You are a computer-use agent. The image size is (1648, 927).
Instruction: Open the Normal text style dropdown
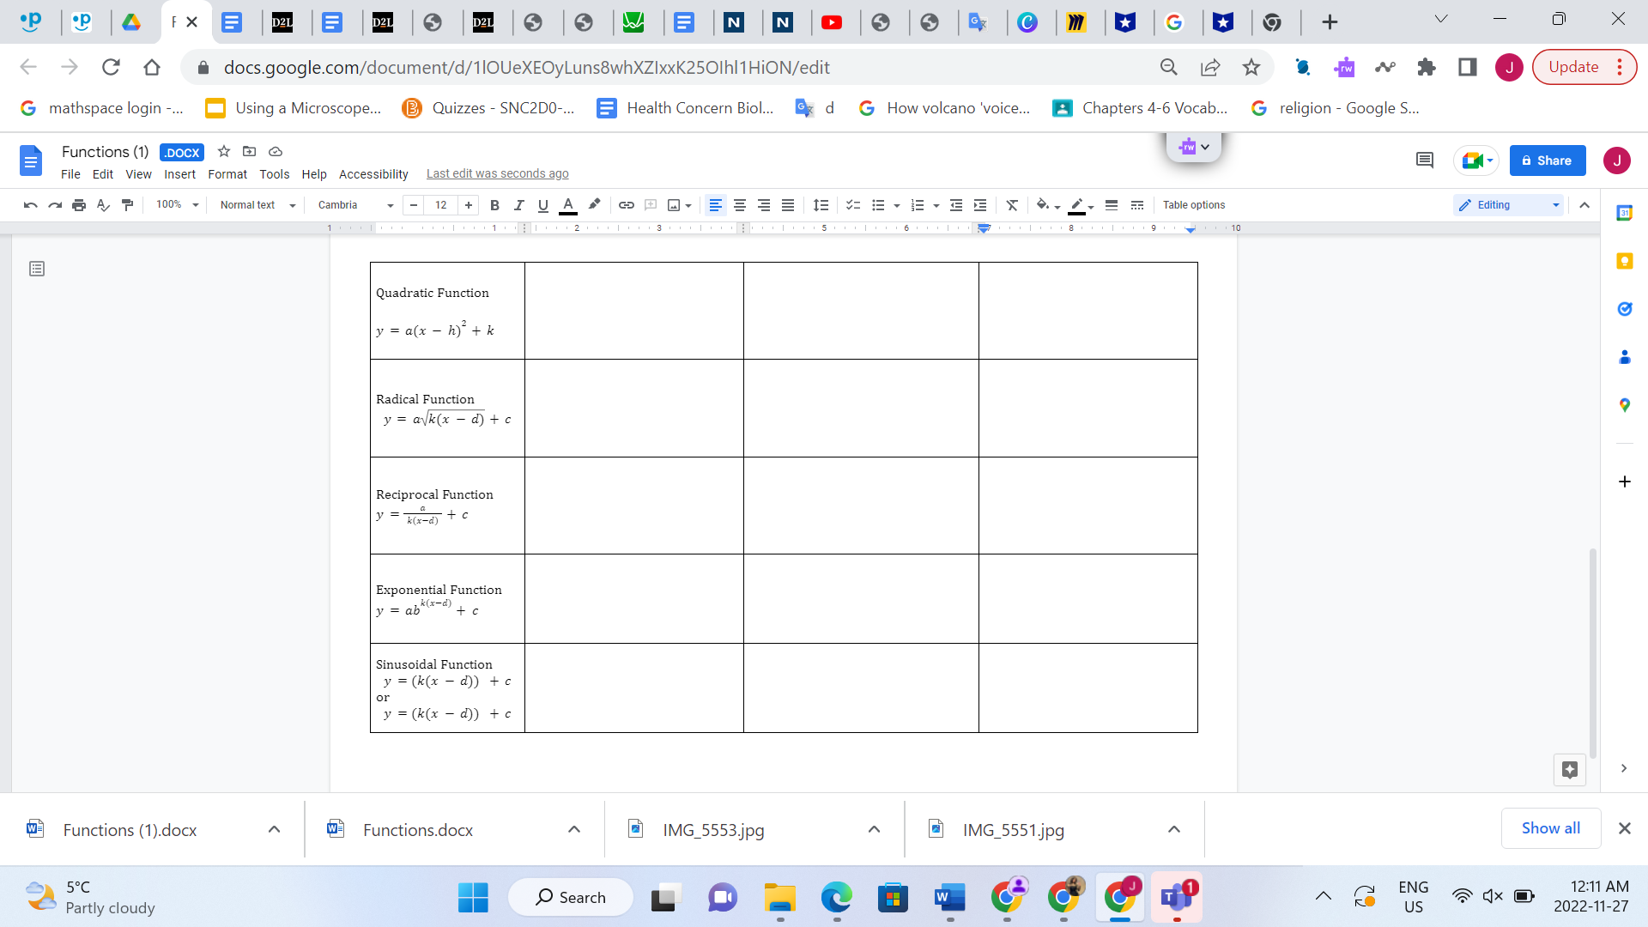(257, 205)
